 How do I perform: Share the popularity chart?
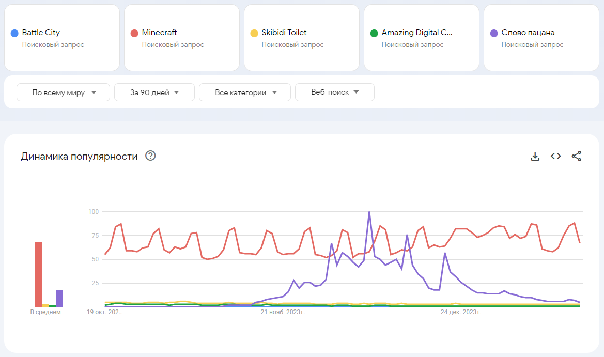point(577,156)
